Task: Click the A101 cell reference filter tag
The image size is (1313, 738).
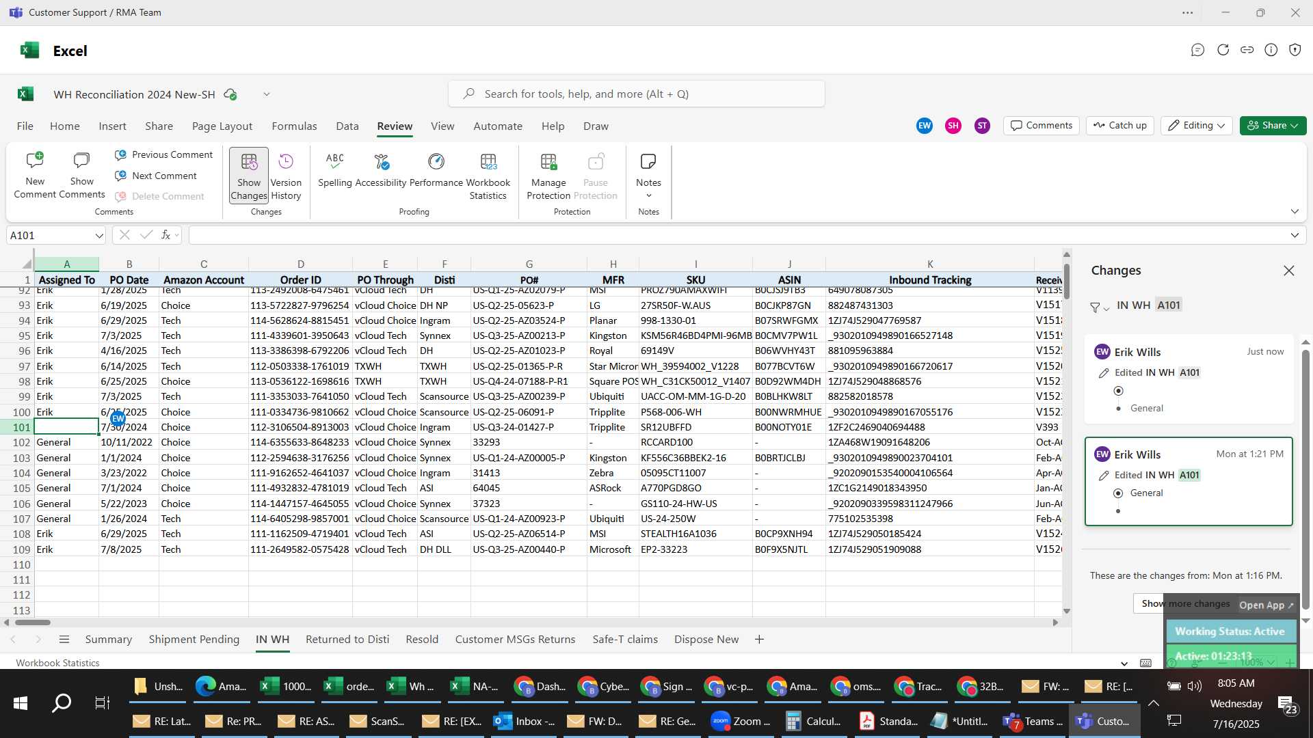Action: coord(1169,305)
